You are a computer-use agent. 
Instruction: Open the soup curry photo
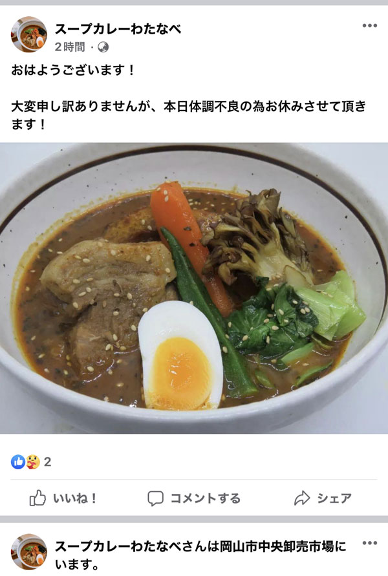[194, 288]
